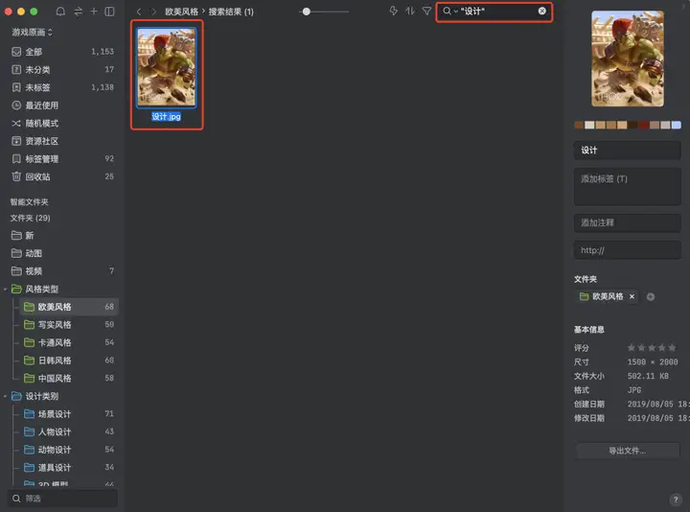Click the 设计.jpg file name label
The width and height of the screenshot is (690, 512).
pos(167,117)
